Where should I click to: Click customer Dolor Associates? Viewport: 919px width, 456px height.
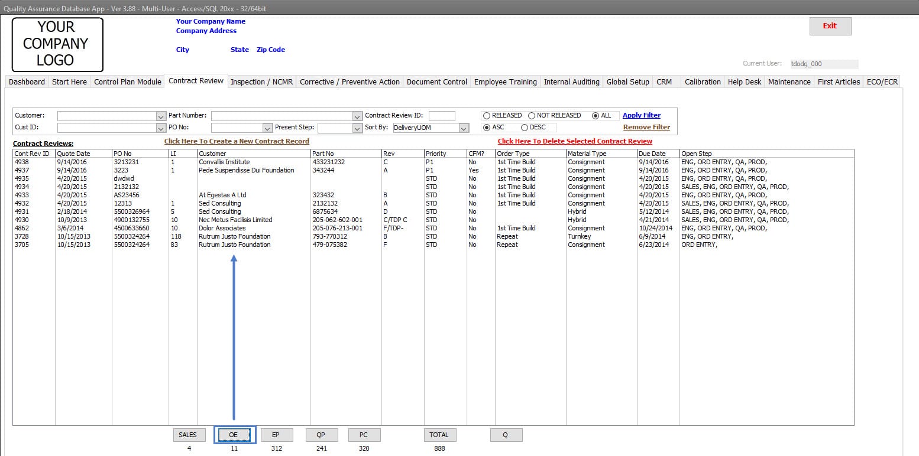[222, 228]
